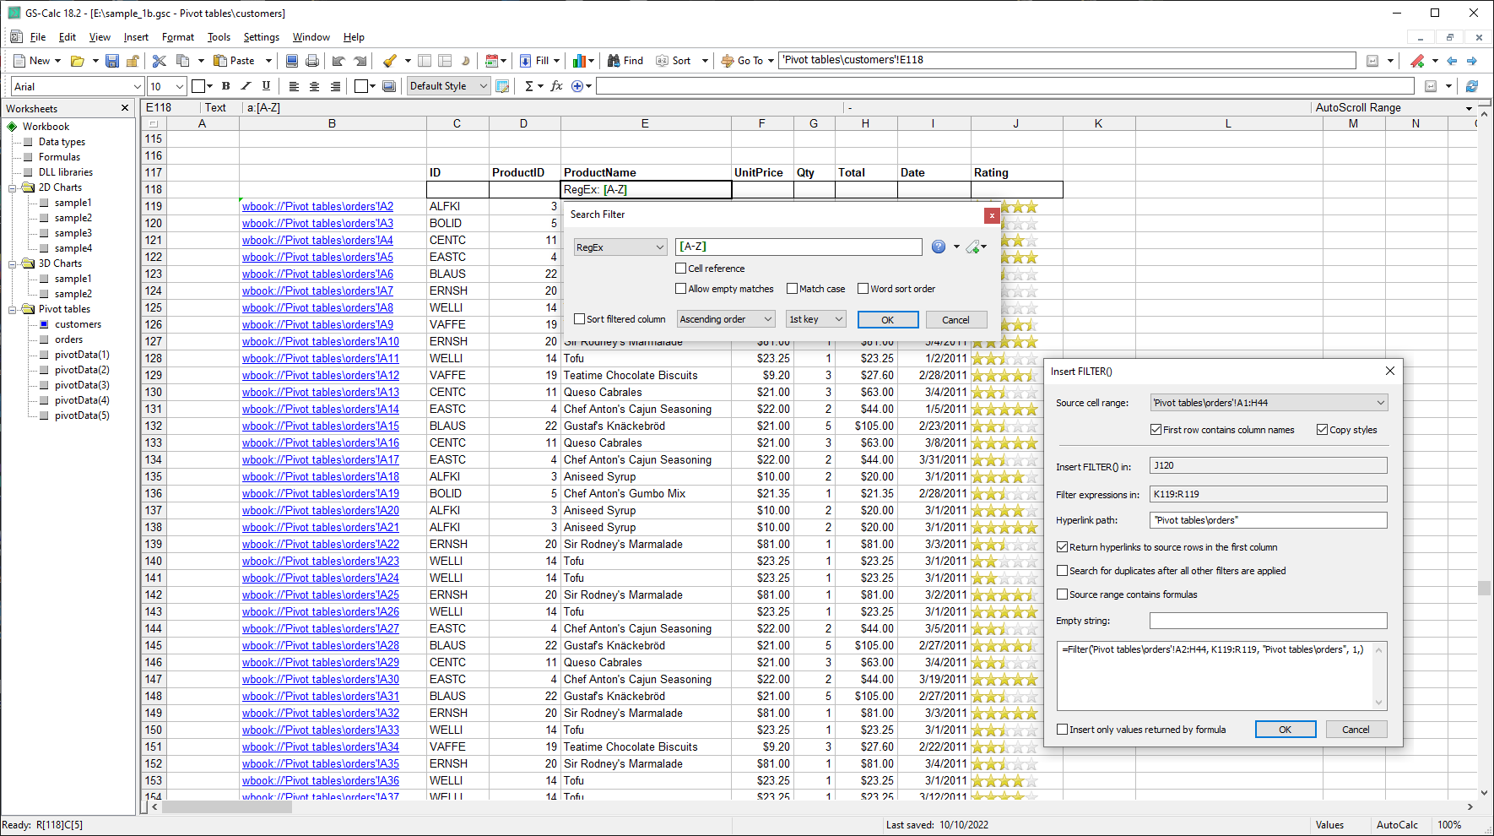Open the cell background color swatch

361,86
